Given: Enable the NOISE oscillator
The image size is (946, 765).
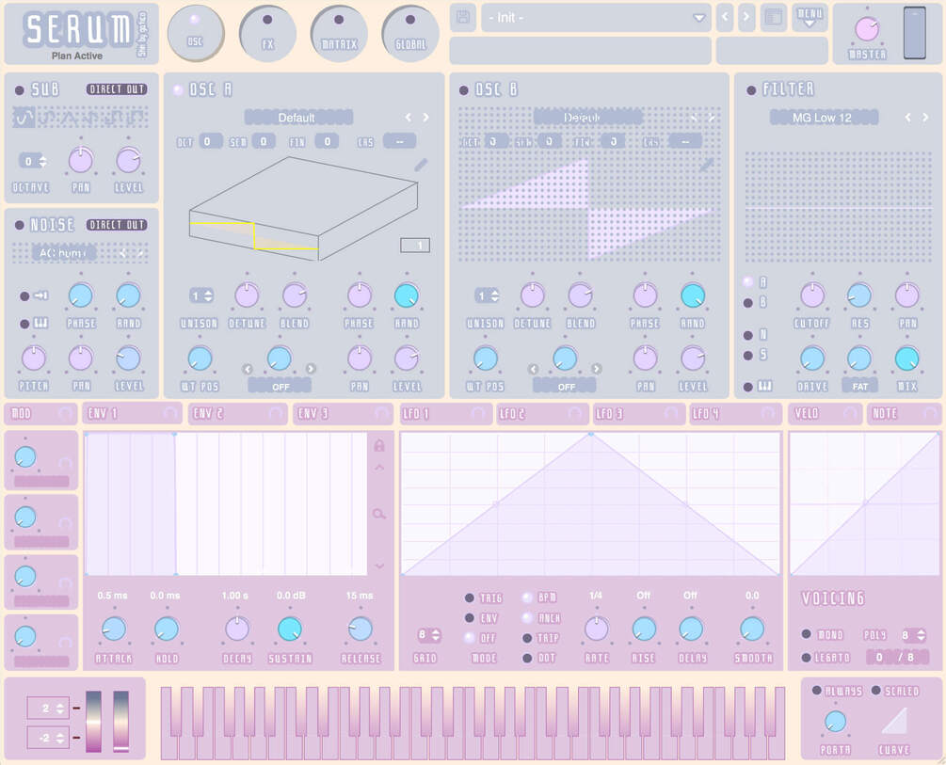Looking at the screenshot, I should (x=20, y=225).
